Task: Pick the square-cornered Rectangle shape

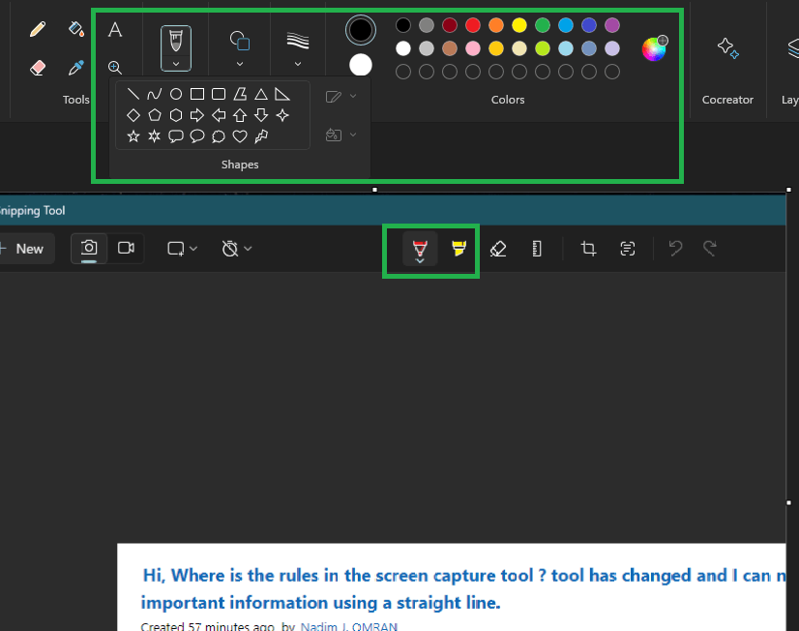Action: click(x=197, y=94)
